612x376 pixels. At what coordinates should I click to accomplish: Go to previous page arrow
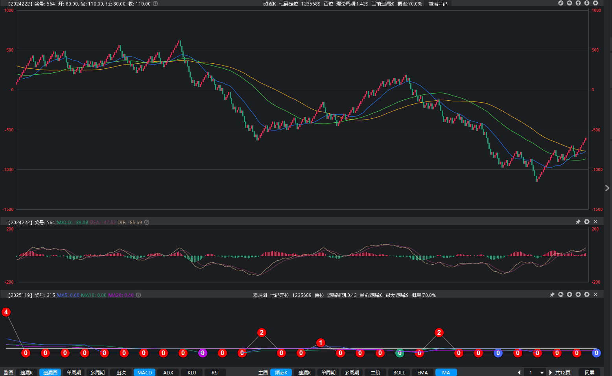point(519,372)
